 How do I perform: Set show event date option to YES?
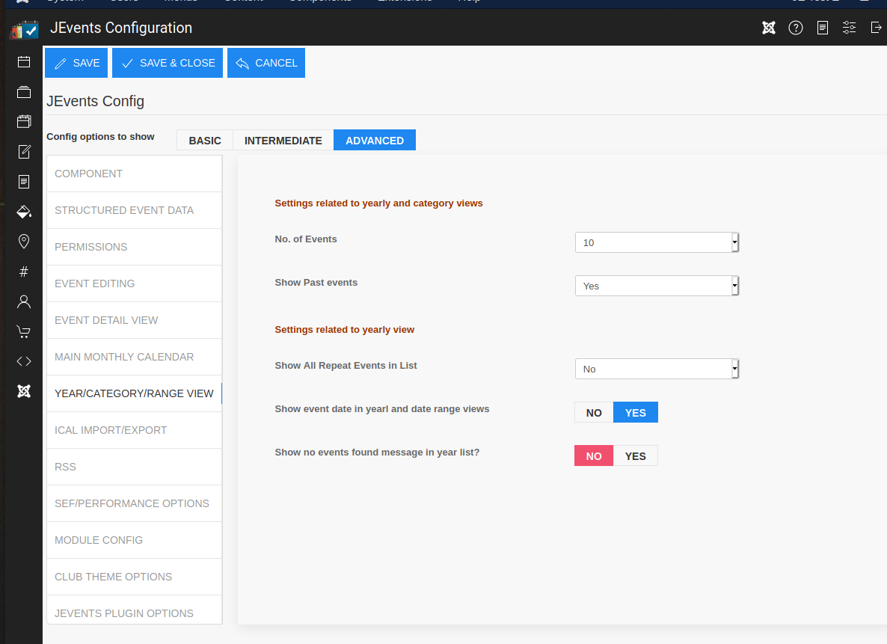[635, 413]
